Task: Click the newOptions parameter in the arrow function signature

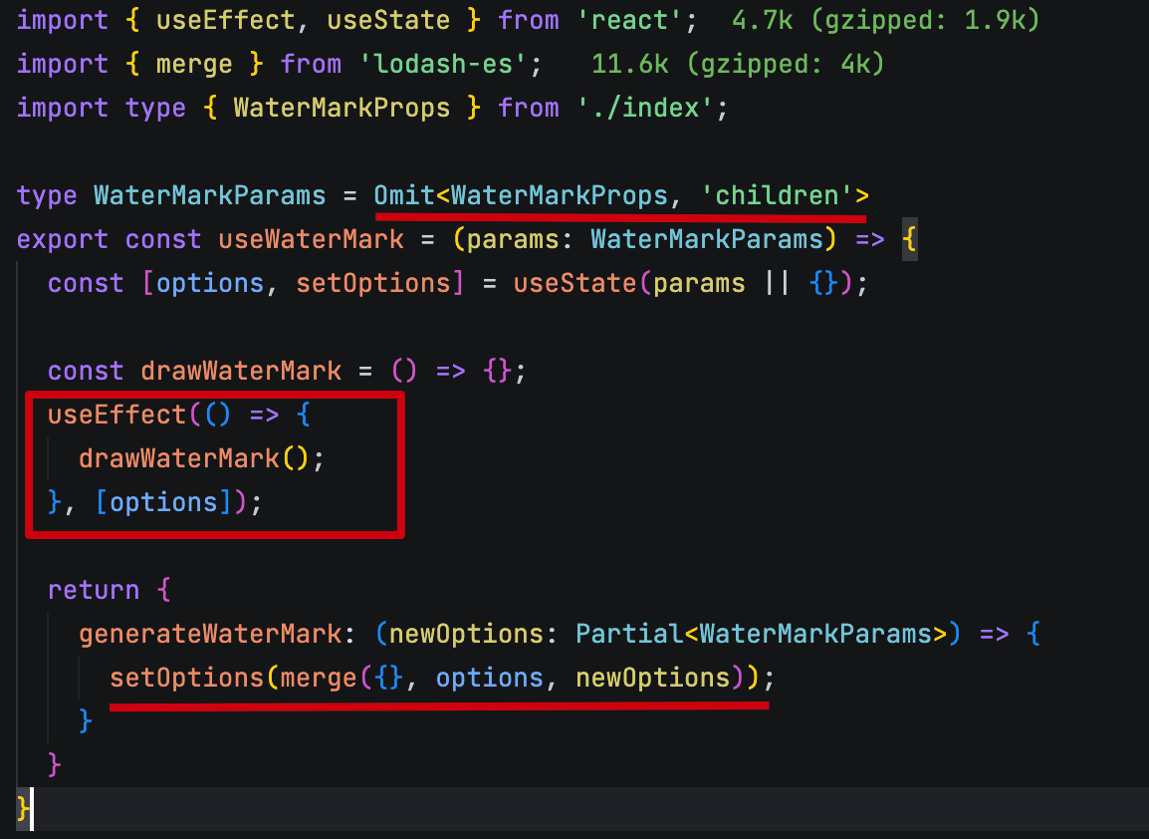Action: pos(457,634)
